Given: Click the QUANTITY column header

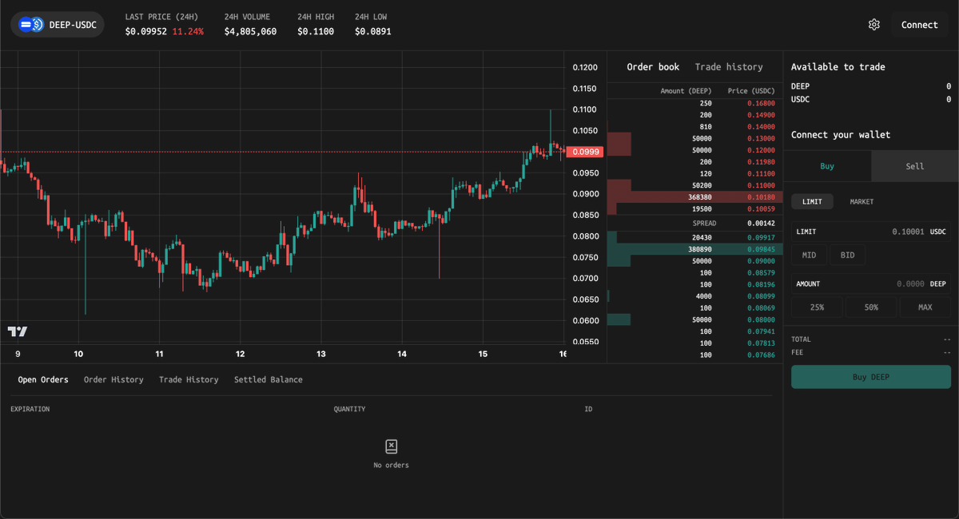Looking at the screenshot, I should 349,409.
